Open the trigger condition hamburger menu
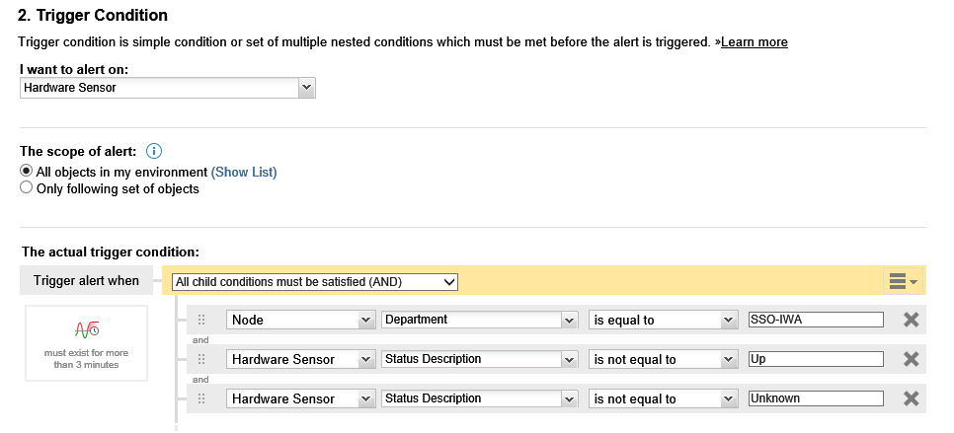The image size is (954, 433). click(903, 282)
